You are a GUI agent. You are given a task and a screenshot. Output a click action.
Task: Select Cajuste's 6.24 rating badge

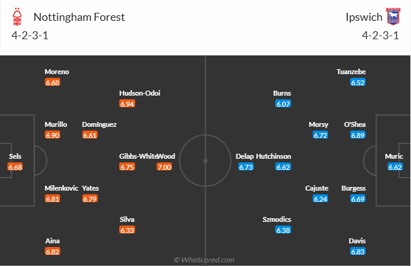(x=321, y=199)
